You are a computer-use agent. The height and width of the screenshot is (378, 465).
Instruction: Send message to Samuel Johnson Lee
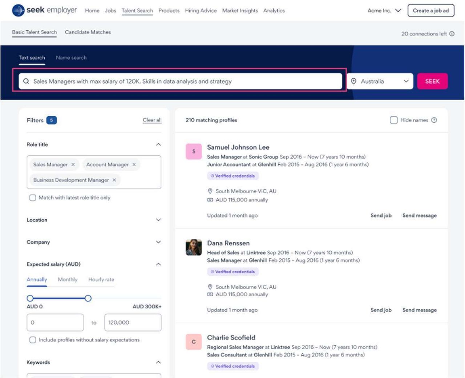pos(420,215)
